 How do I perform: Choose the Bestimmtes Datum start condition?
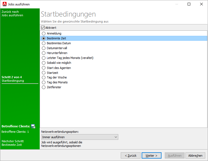[x=44, y=43]
